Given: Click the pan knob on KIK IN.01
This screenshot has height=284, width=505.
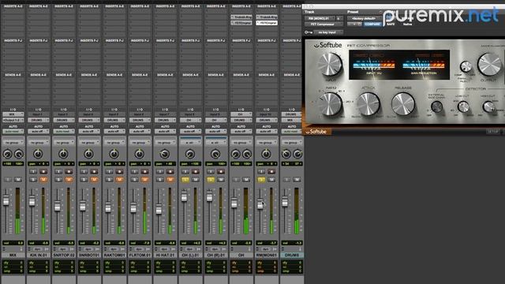Looking at the screenshot, I should 38,154.
